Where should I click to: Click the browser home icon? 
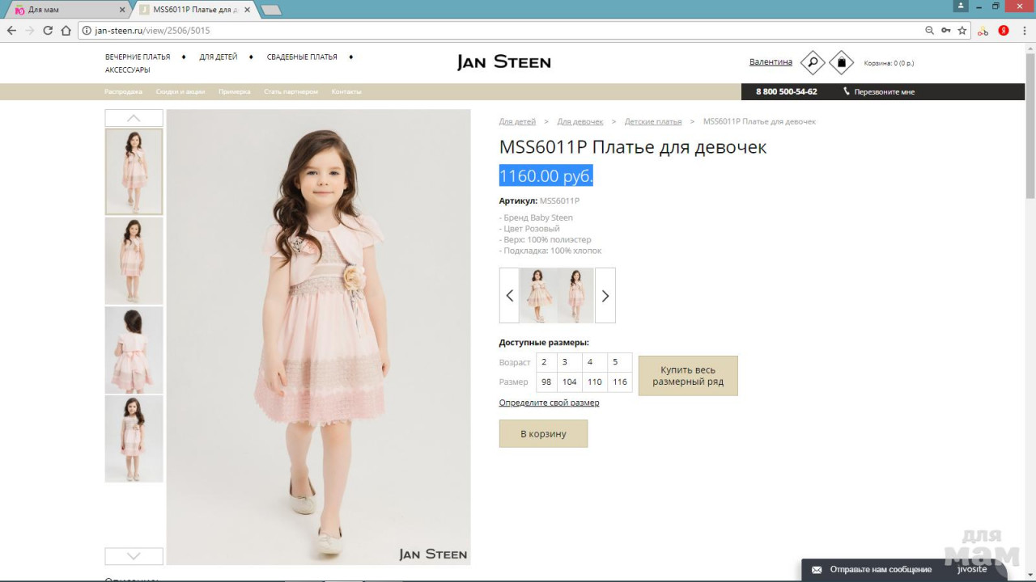pos(66,31)
